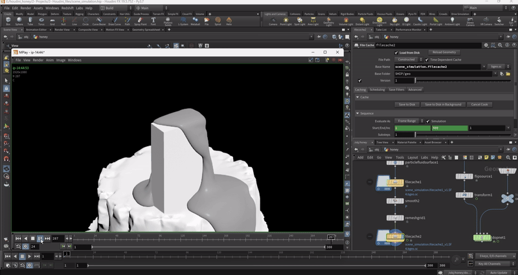Select the remeshgrid1 node in network

tap(395, 219)
